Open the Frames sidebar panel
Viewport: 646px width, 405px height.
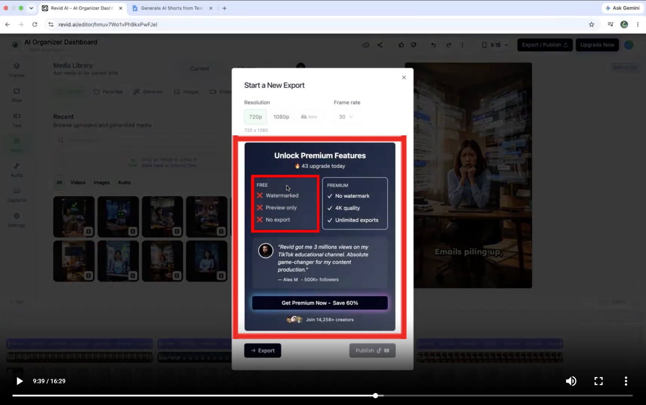pos(17,70)
